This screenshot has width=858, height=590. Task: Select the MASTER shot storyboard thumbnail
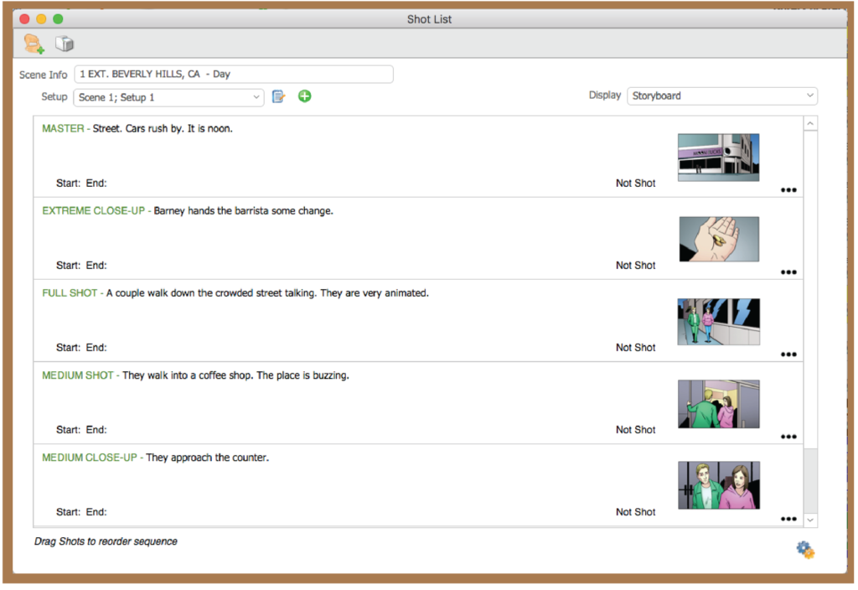coord(718,157)
